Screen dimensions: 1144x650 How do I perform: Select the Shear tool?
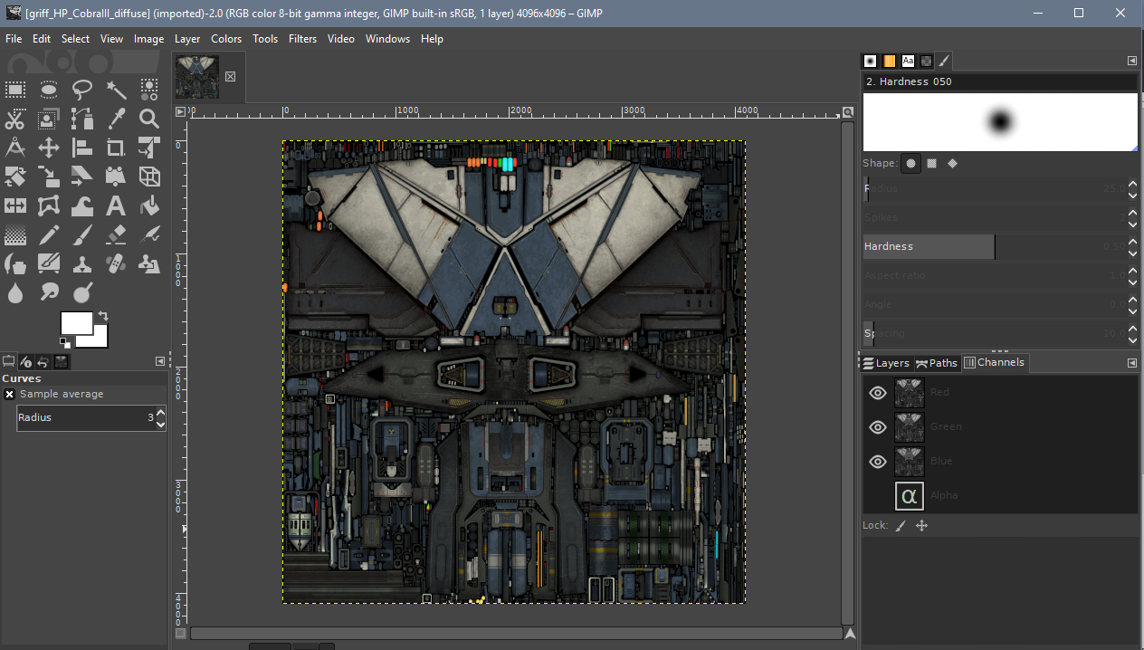click(x=82, y=177)
